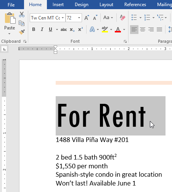Switch to the Mailings tab
This screenshot has width=172, height=192.
pos(164,5)
